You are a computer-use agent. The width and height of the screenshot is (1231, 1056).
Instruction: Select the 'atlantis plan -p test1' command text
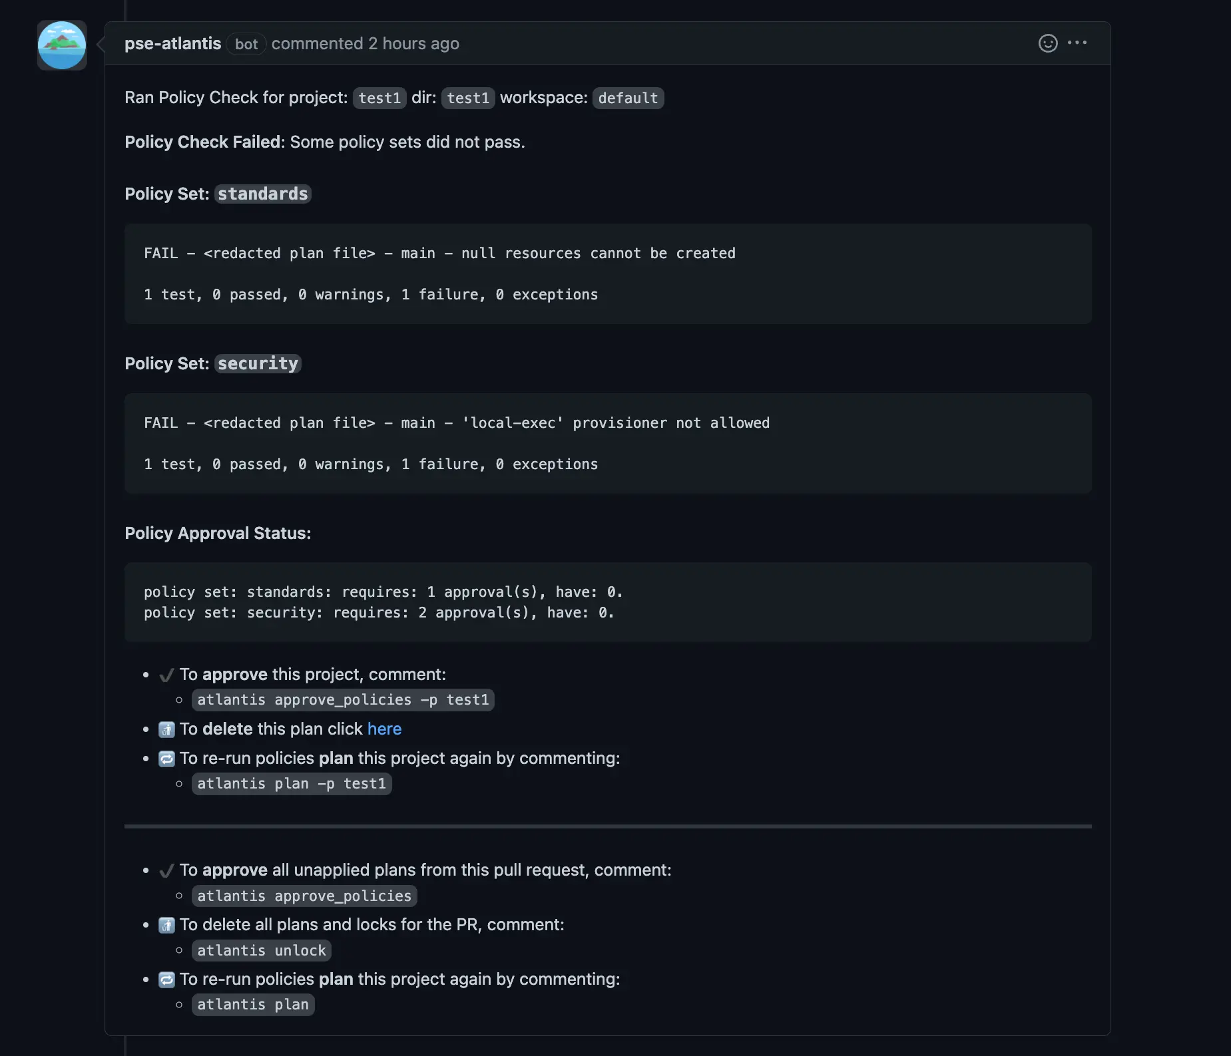pyautogui.click(x=292, y=783)
